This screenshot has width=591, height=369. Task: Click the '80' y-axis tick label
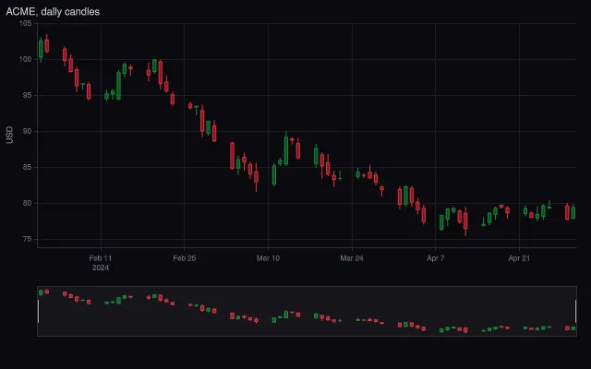27,203
